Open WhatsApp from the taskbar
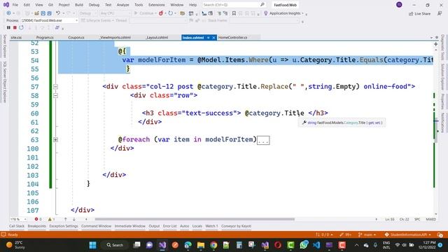Image resolution: width=448 pixels, height=252 pixels. point(304,245)
